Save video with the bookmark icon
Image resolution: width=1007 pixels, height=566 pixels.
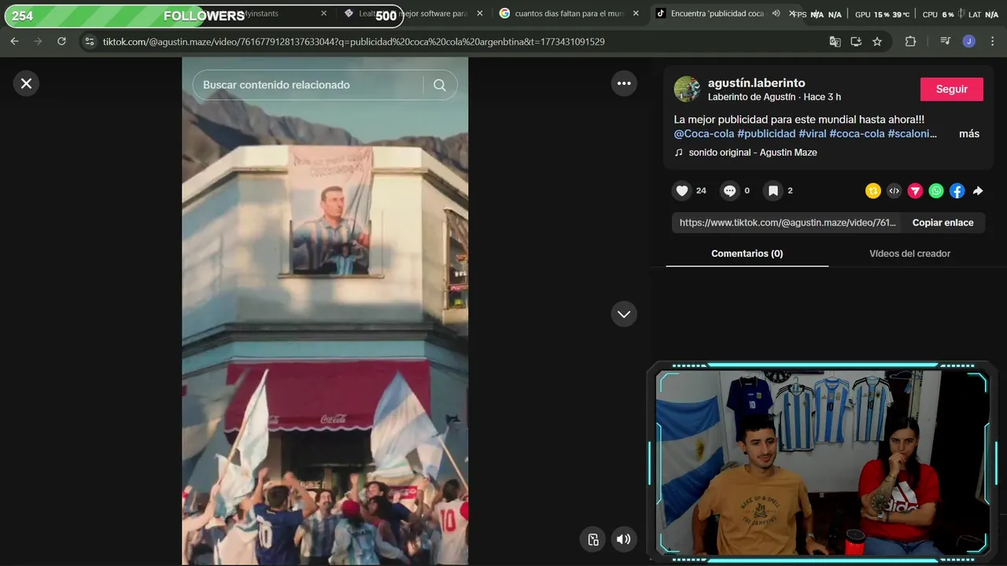[x=773, y=190]
